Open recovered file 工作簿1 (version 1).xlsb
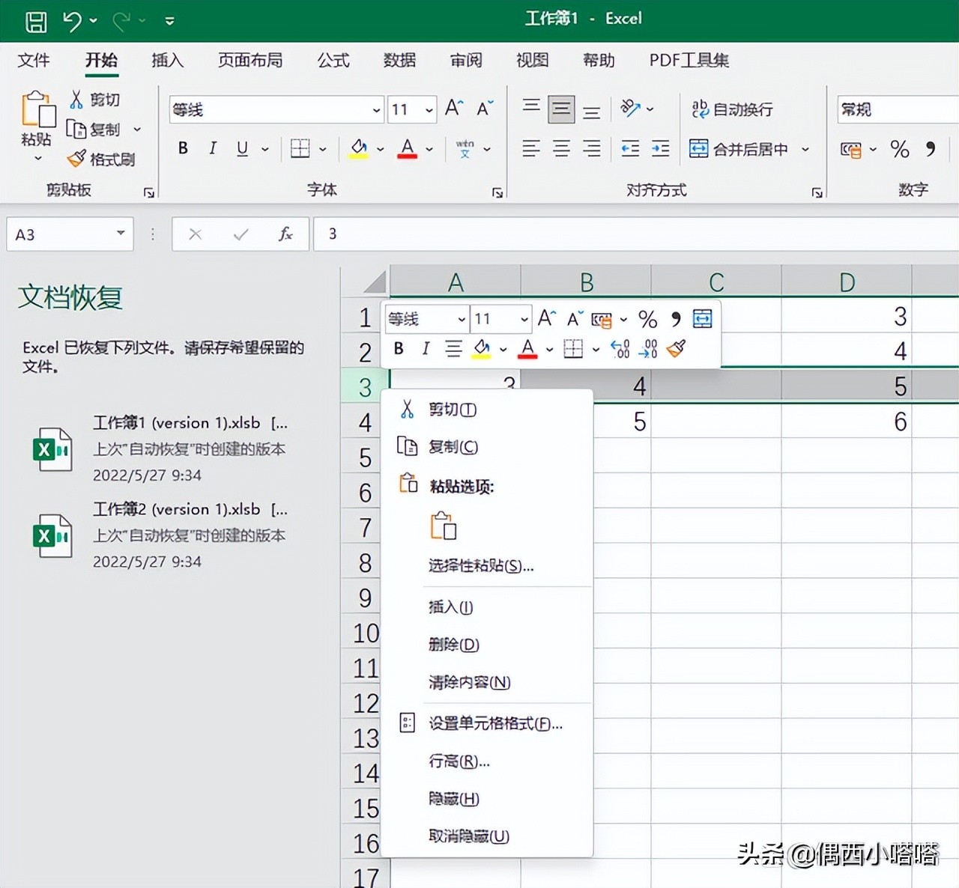Screen dimensions: 959x888 (x=177, y=422)
